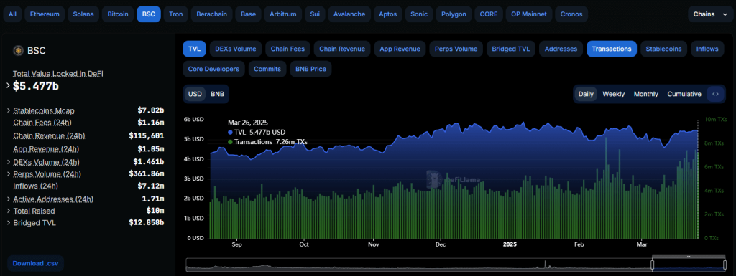This screenshot has width=736, height=276.
Task: Toggle the Chain Fees chart metric
Action: coord(287,49)
